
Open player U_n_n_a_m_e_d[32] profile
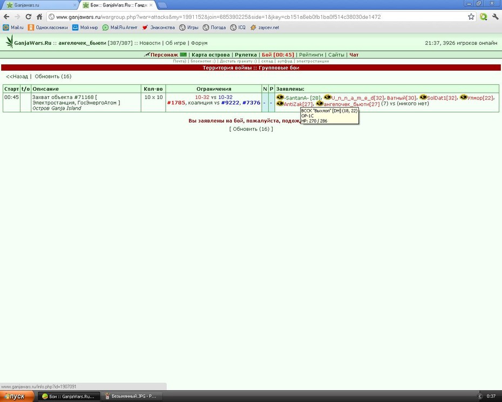357,98
